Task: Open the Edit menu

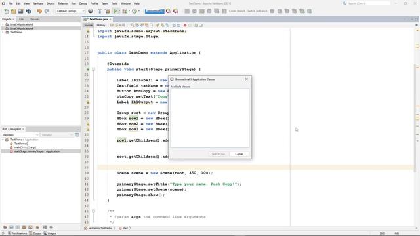Action: pos(18,3)
